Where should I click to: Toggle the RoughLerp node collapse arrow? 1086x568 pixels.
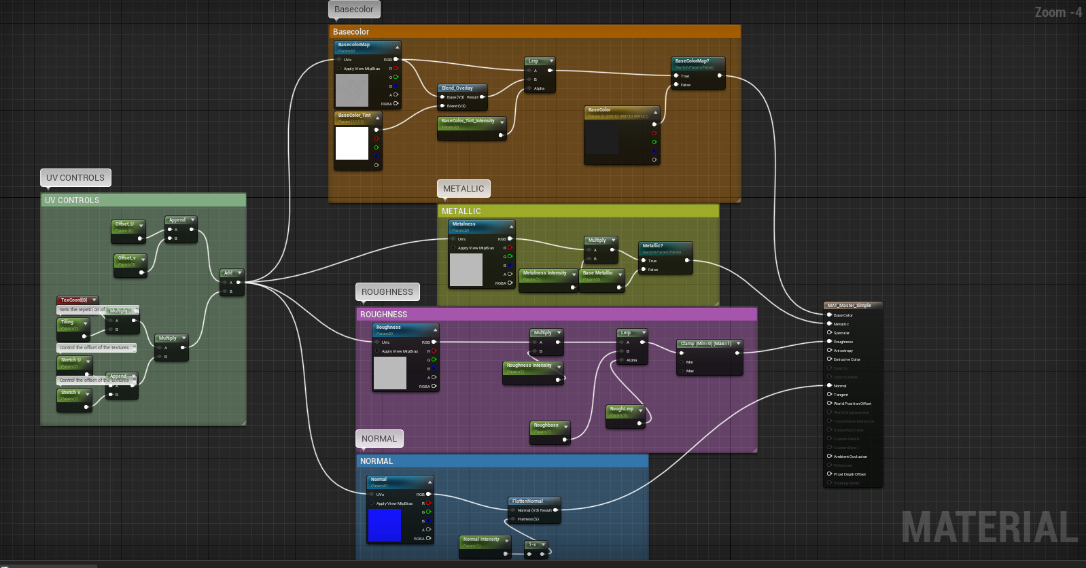pos(640,412)
